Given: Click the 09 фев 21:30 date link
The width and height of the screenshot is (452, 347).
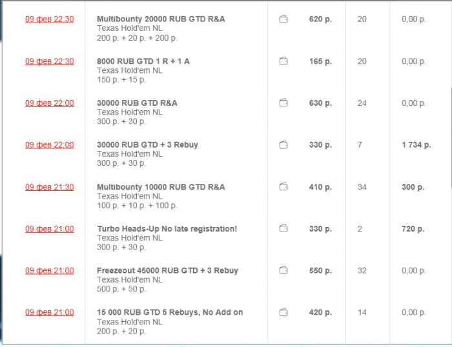Looking at the screenshot, I should [50, 187].
